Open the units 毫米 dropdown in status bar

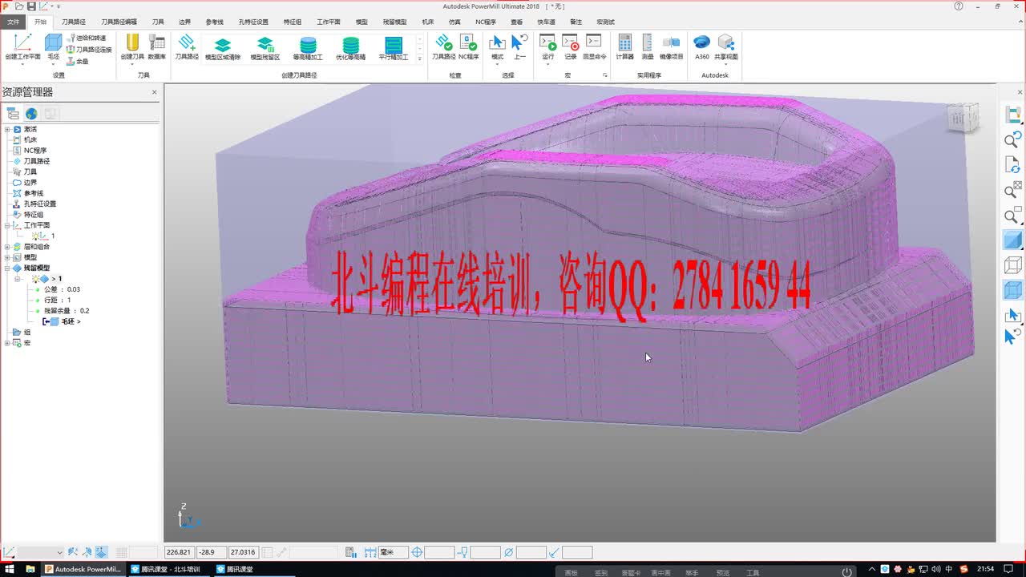pyautogui.click(x=394, y=552)
